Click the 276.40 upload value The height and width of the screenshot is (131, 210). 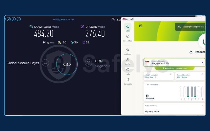pos(95,34)
